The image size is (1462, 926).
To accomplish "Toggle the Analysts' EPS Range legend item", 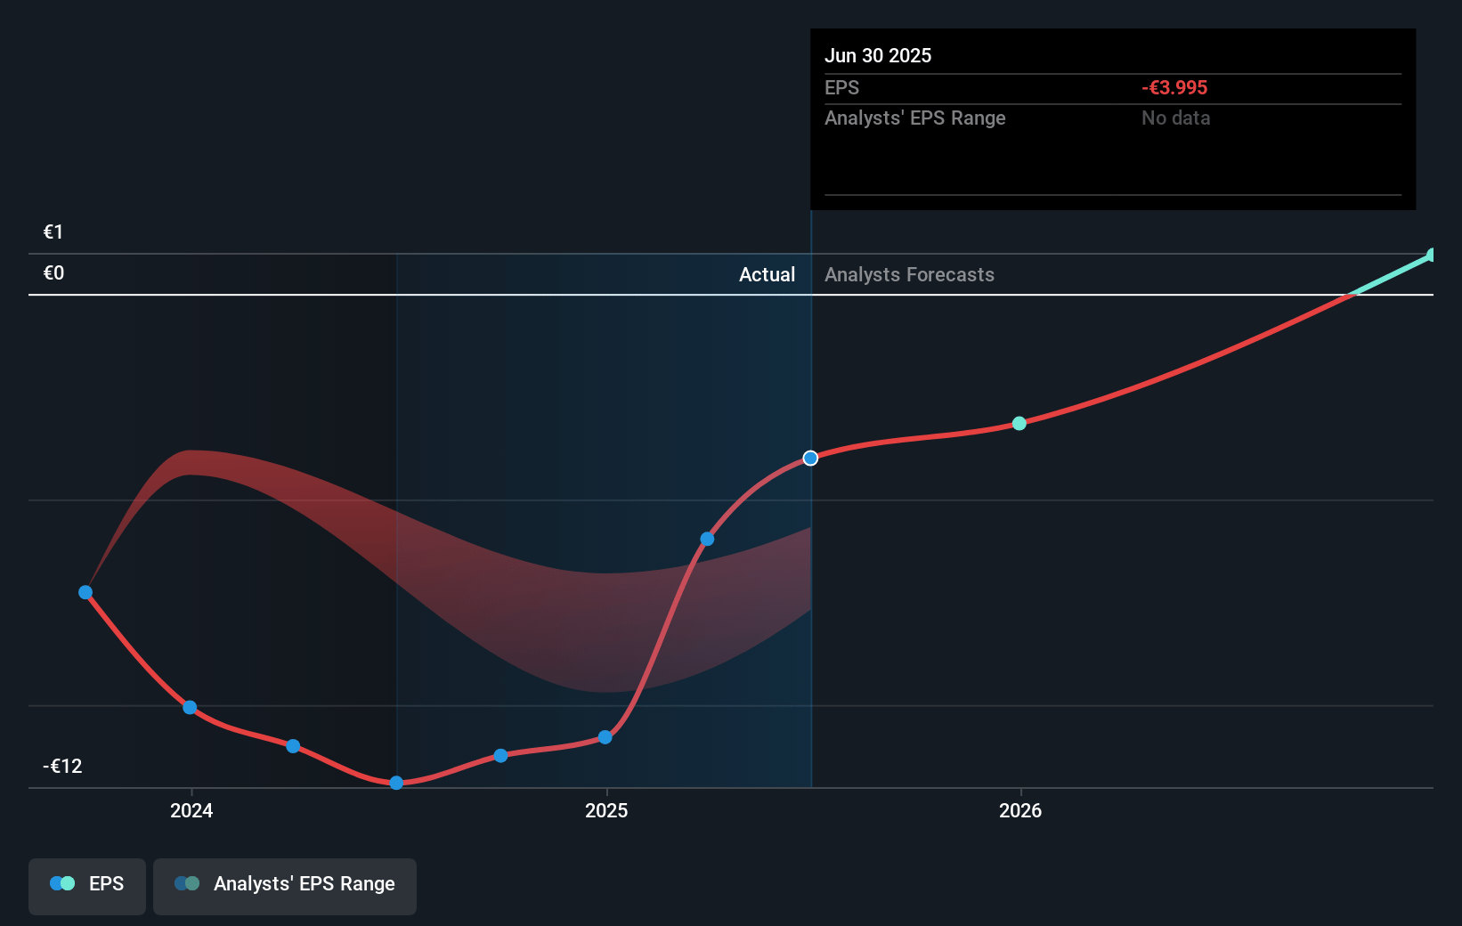I will 284,885.
